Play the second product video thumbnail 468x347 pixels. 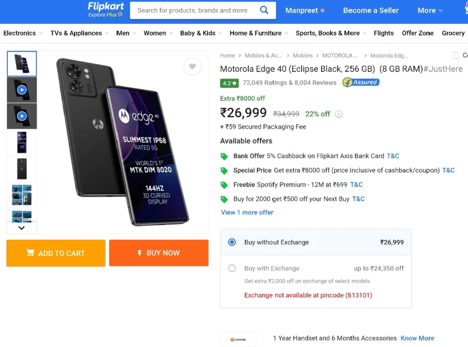click(x=22, y=116)
